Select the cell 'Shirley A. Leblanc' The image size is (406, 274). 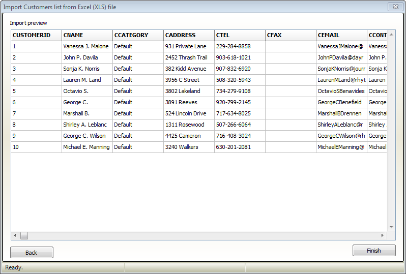click(88, 125)
